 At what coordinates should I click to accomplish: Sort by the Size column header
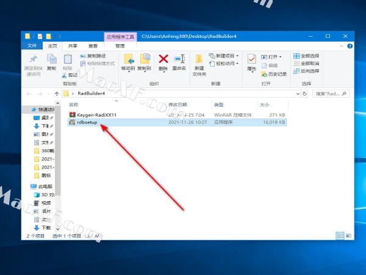point(264,105)
